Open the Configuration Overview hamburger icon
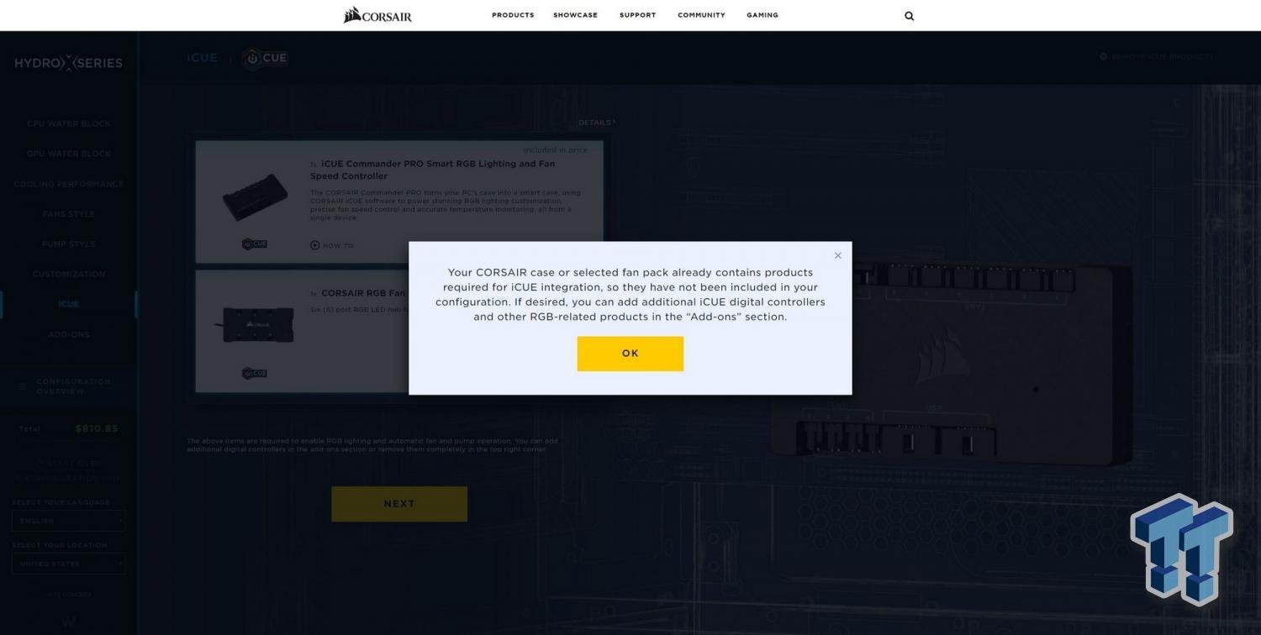 click(23, 386)
